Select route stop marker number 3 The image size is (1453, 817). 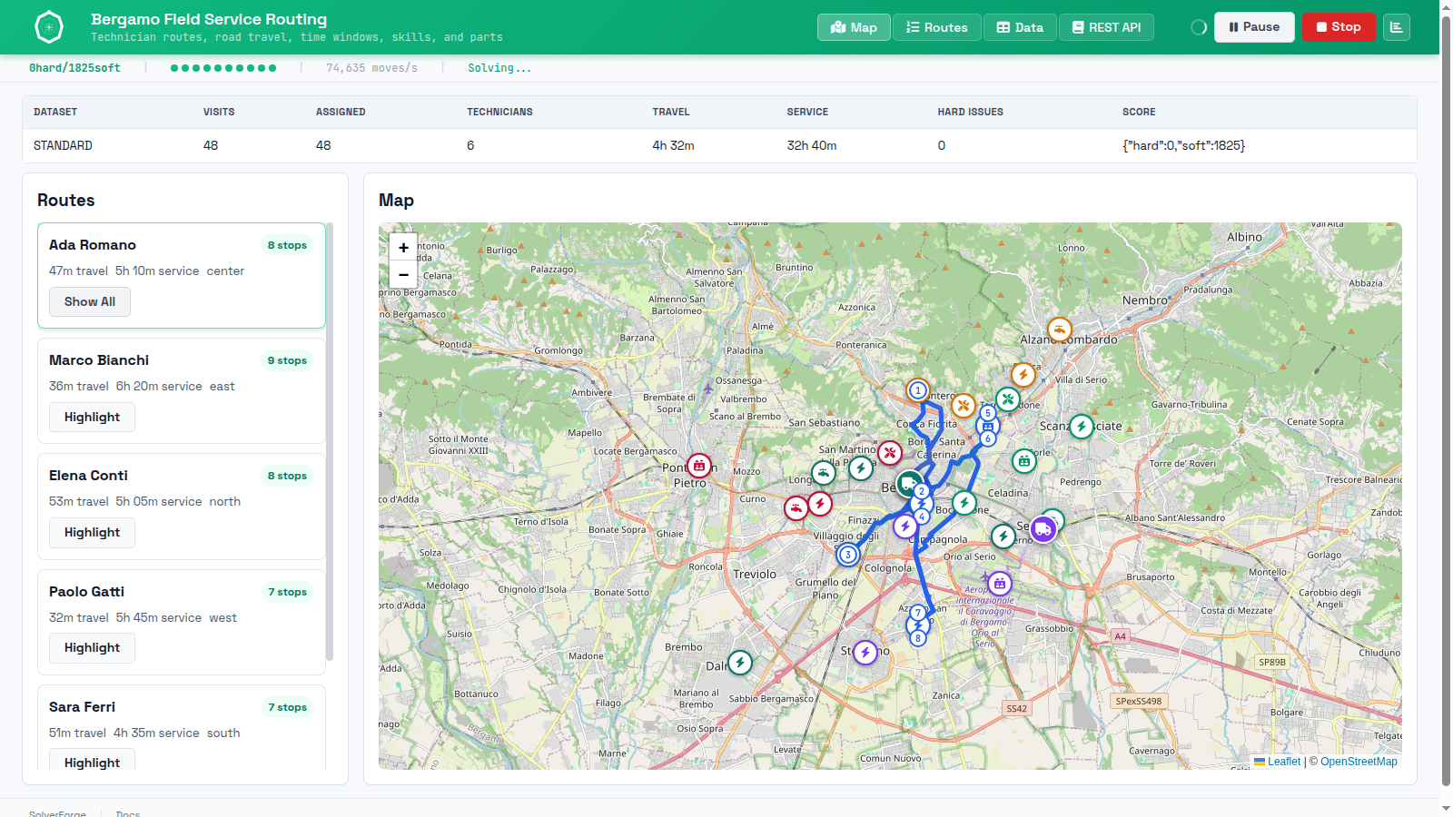pyautogui.click(x=848, y=555)
